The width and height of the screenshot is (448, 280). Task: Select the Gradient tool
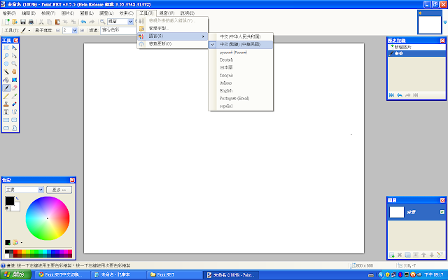[x=14, y=80]
